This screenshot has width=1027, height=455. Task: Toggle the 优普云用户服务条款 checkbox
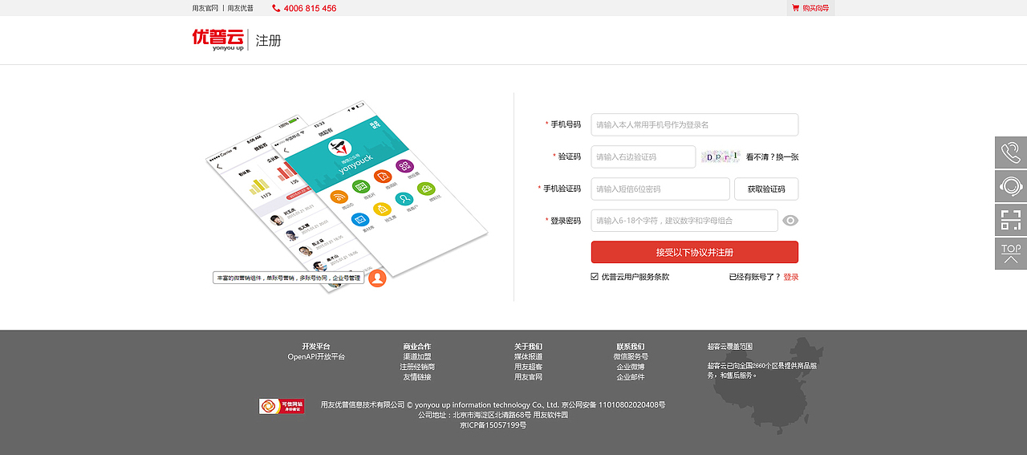pyautogui.click(x=595, y=277)
